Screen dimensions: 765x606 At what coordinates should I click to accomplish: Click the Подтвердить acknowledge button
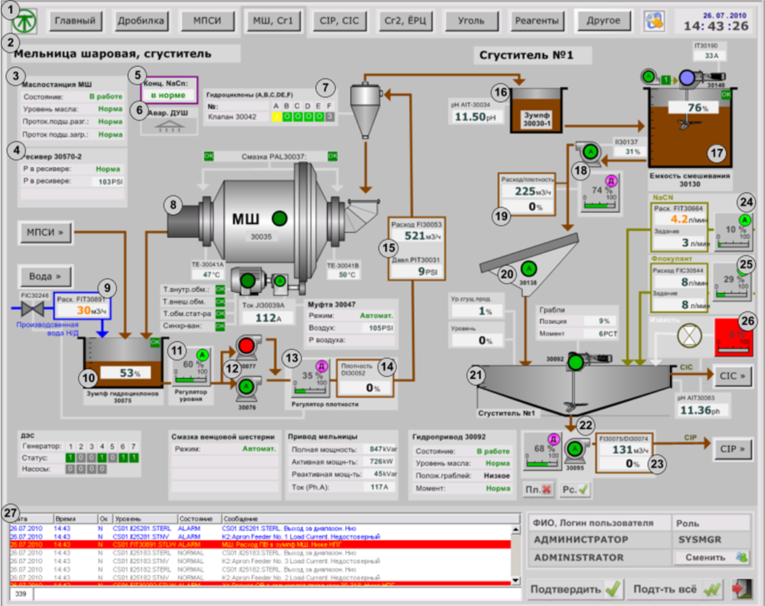tap(575, 589)
